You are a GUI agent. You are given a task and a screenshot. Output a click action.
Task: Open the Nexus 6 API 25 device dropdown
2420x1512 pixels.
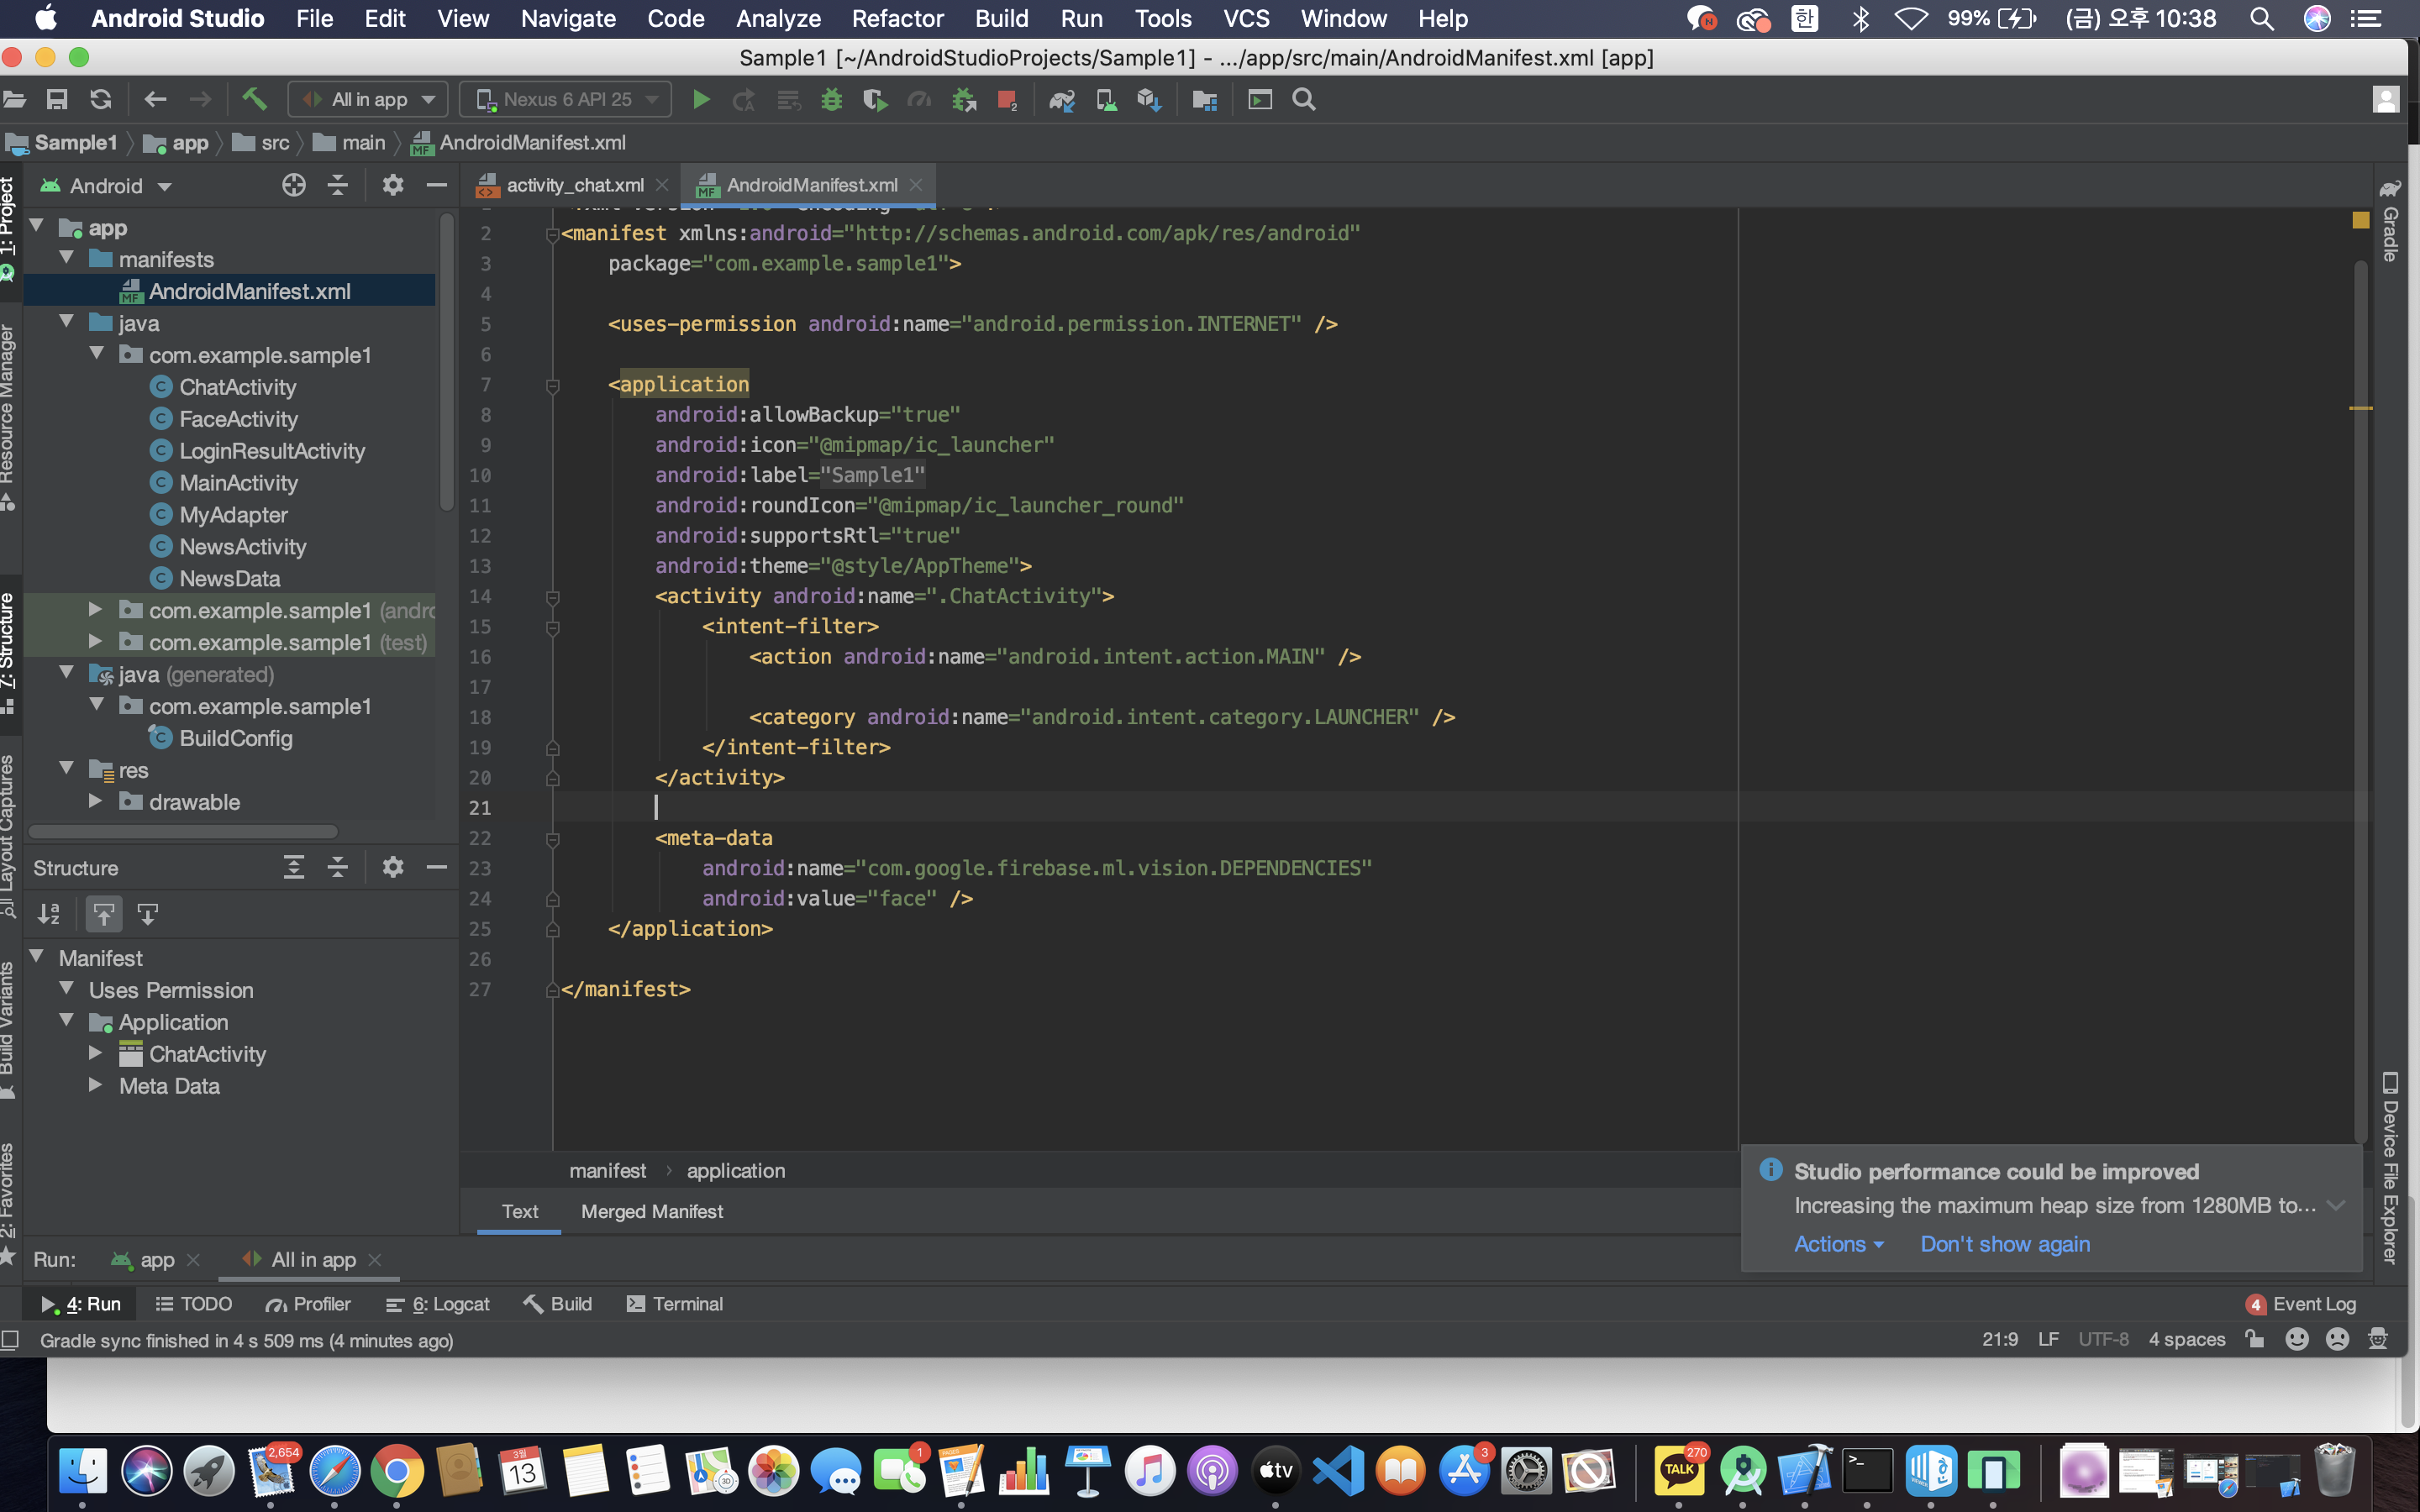pyautogui.click(x=566, y=99)
